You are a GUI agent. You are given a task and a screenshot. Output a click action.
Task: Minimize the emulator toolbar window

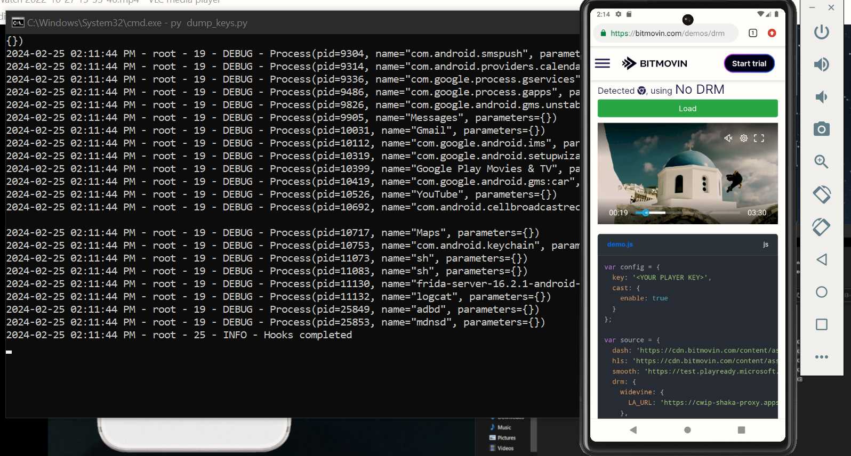812,7
